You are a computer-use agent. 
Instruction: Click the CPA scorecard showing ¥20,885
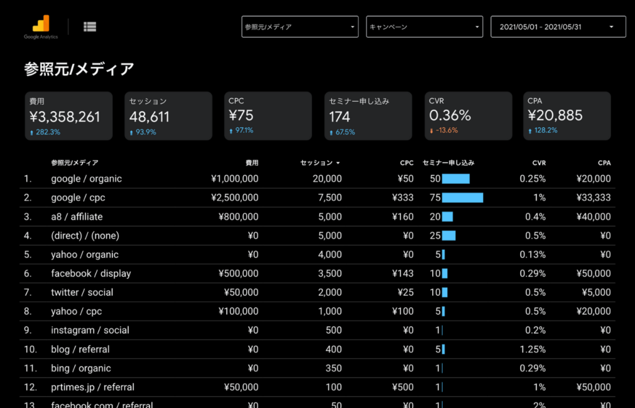tap(566, 116)
